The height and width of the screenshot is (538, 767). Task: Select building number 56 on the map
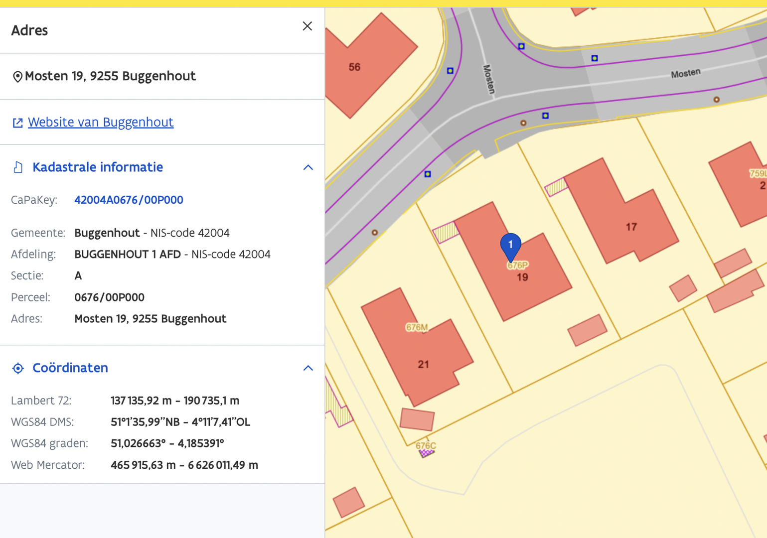pyautogui.click(x=354, y=67)
